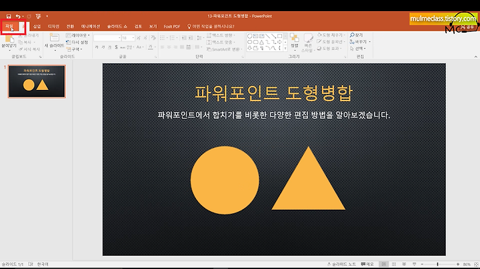Open 도형 채우기 (Shape Fill) dropdown
Viewport: 480px width, 269px height.
tap(331, 35)
